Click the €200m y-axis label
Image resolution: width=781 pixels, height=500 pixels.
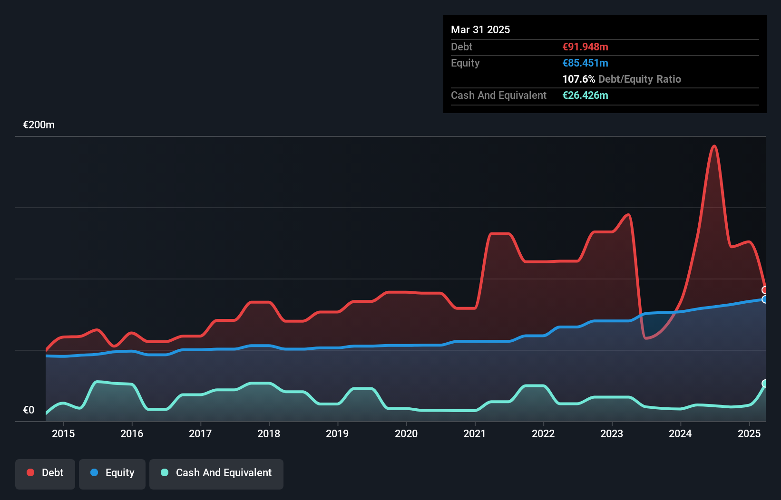(x=39, y=125)
